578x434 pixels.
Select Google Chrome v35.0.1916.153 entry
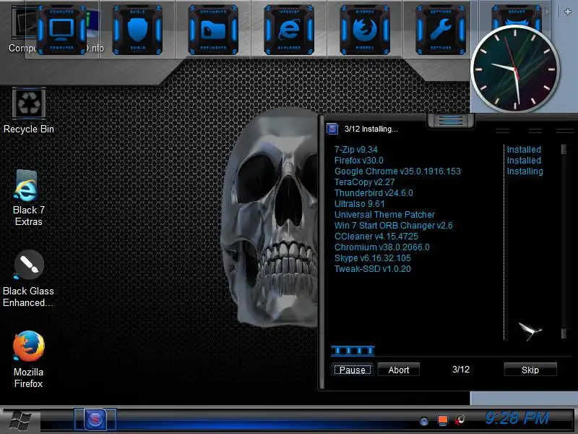(x=397, y=171)
